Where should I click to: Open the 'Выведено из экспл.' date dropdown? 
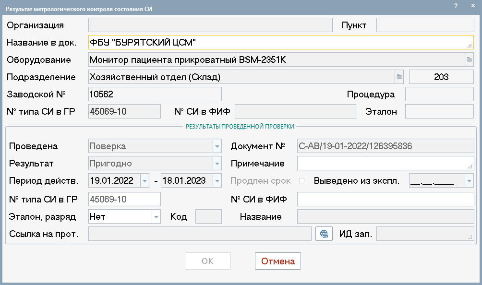(x=469, y=181)
